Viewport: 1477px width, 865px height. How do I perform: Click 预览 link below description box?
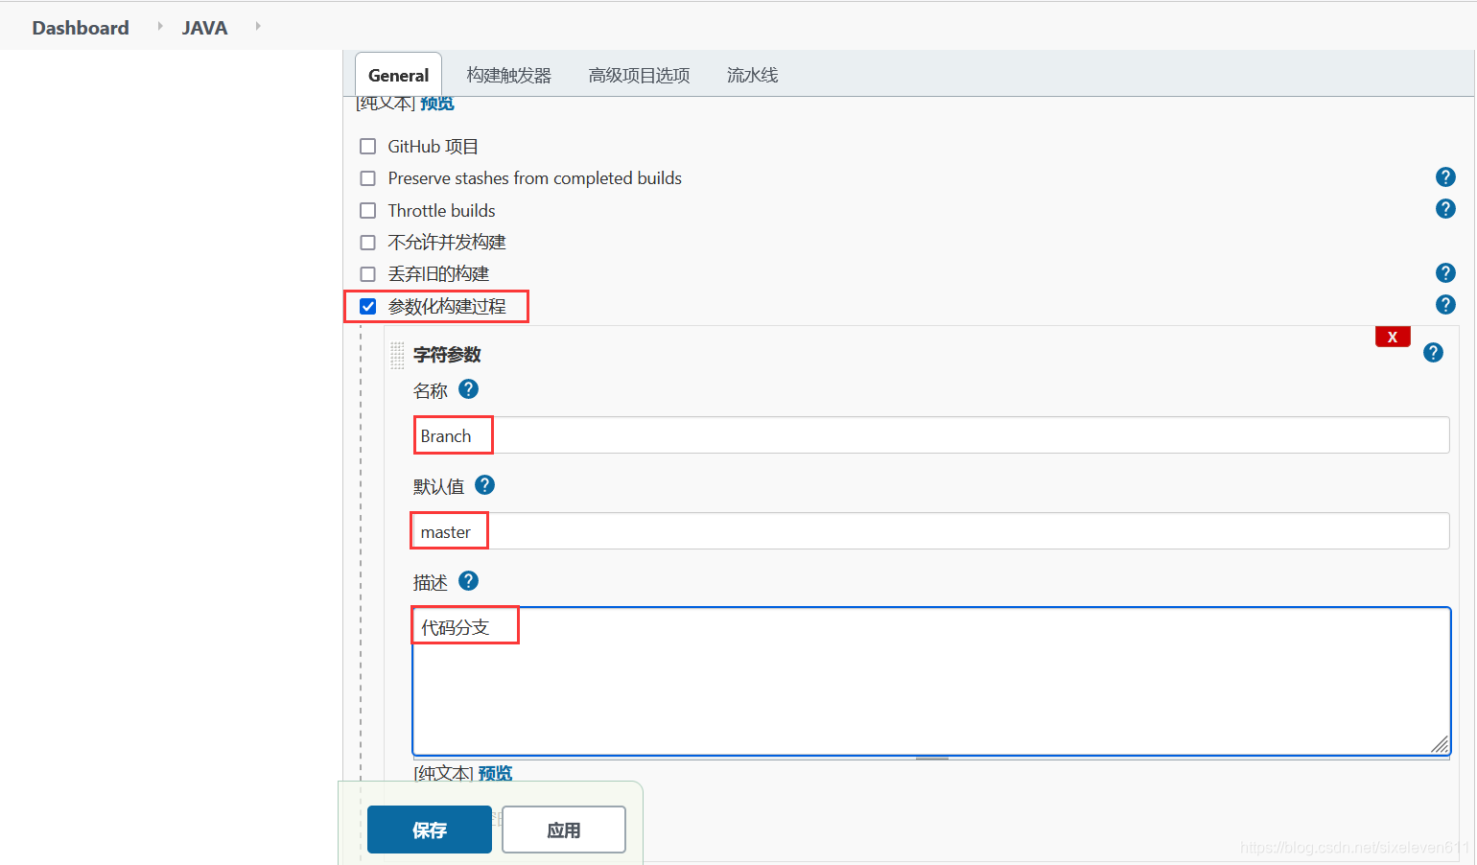pos(495,773)
